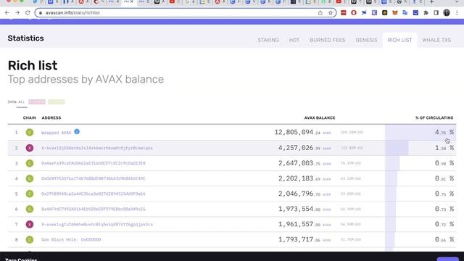Image resolution: width=464 pixels, height=261 pixels.
Task: Click the 1,973,554 balance value
Action: (x=304, y=209)
